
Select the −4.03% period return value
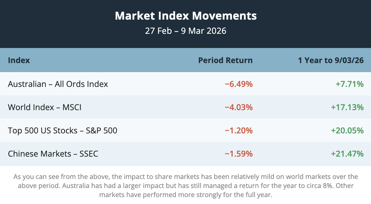(238, 107)
